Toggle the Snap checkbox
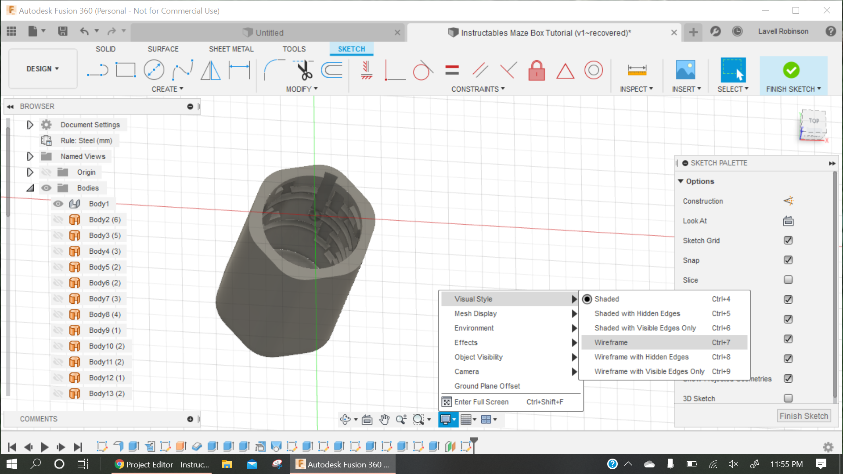Screen dimensions: 843x474 [x=788, y=260]
